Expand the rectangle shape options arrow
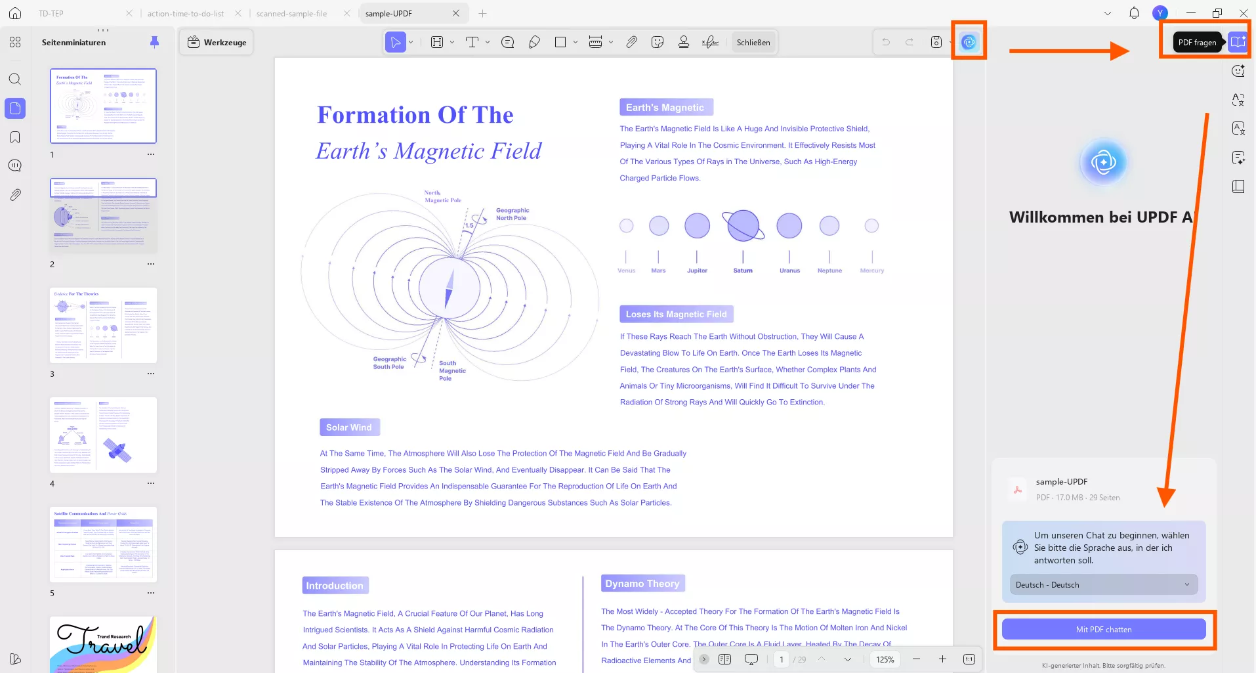The image size is (1256, 673). [x=576, y=42]
